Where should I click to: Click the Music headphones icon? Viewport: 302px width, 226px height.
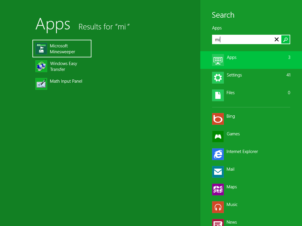(218, 207)
